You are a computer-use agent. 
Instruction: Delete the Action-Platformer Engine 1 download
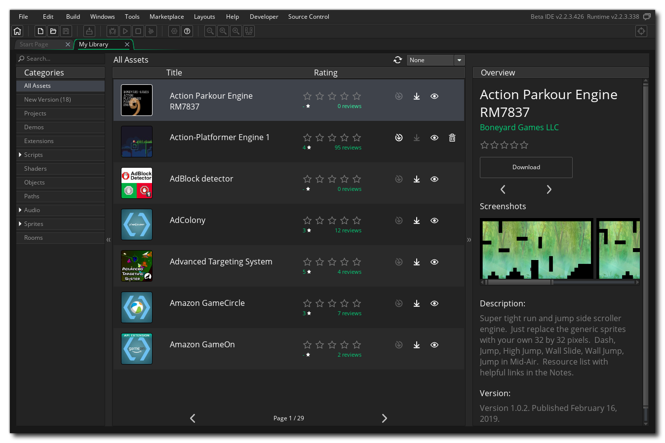tap(452, 138)
